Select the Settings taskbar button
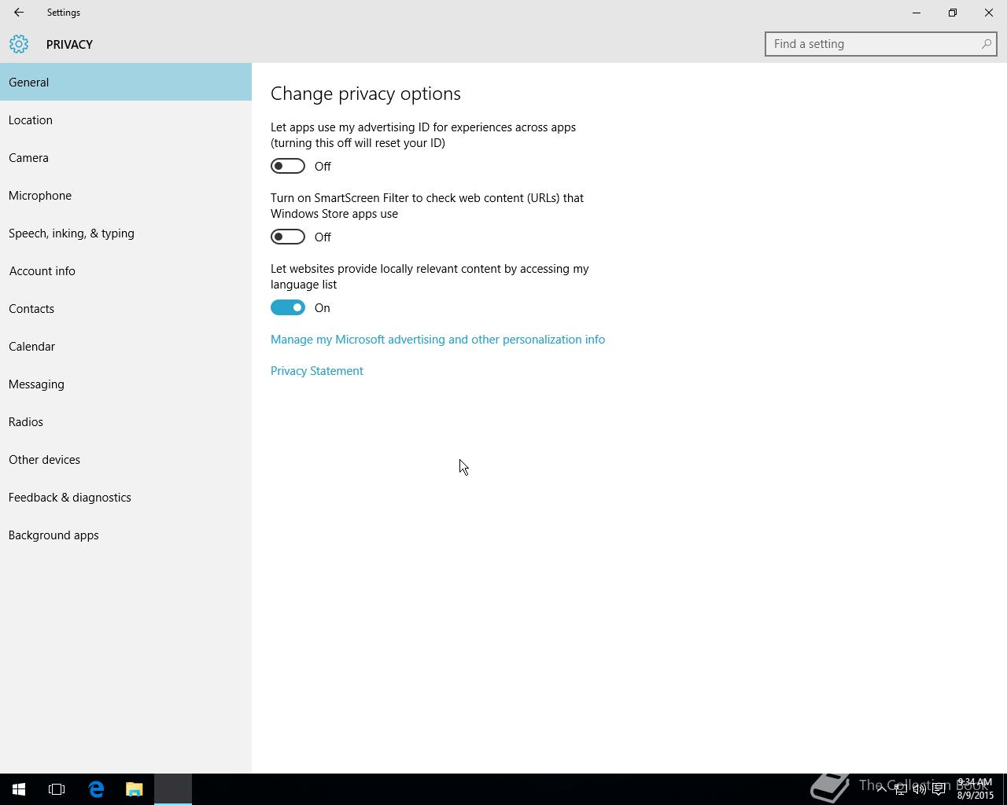The image size is (1007, 805). coord(173,789)
